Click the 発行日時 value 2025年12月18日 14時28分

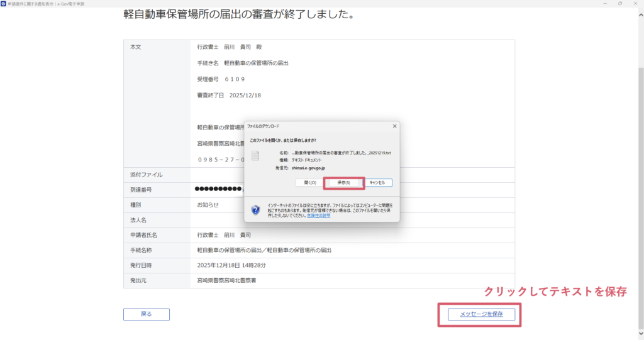[233, 265]
